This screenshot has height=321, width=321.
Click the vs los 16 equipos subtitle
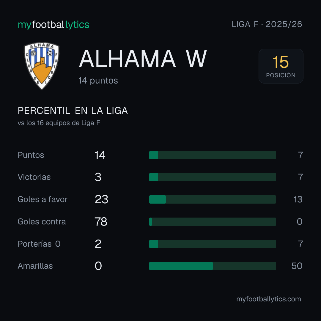(59, 123)
